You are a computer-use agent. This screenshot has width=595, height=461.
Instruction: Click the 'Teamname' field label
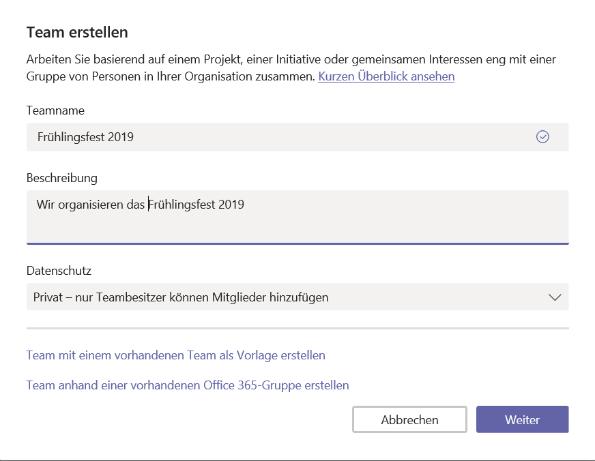55,110
